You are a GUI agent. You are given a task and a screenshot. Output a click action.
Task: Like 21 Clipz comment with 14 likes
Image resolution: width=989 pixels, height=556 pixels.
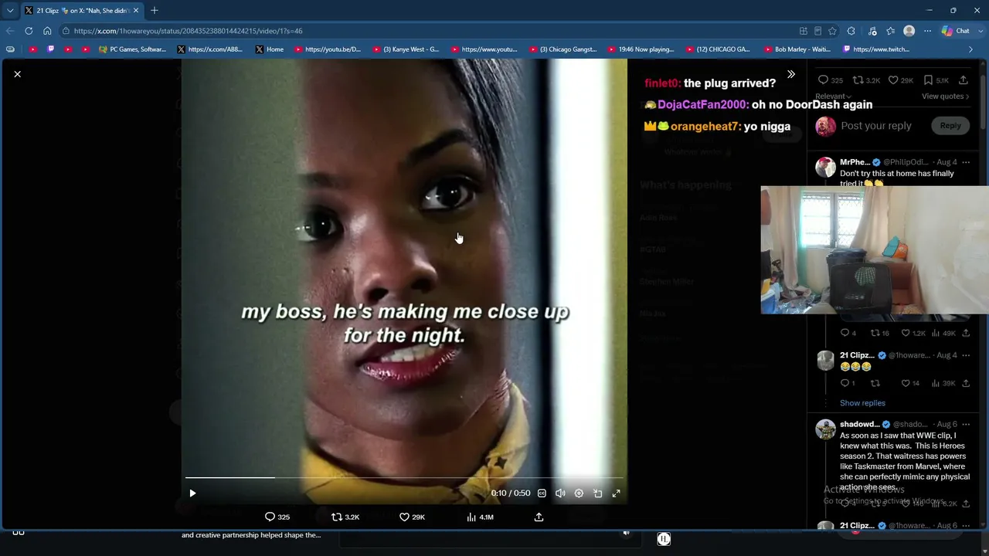pyautogui.click(x=910, y=383)
